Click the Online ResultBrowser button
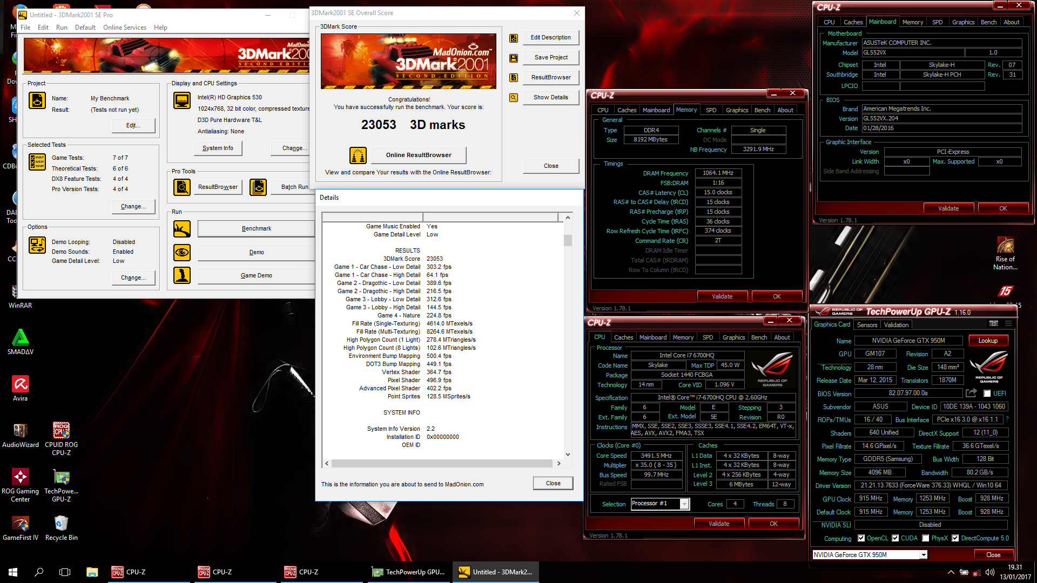1037x583 pixels. tap(419, 155)
